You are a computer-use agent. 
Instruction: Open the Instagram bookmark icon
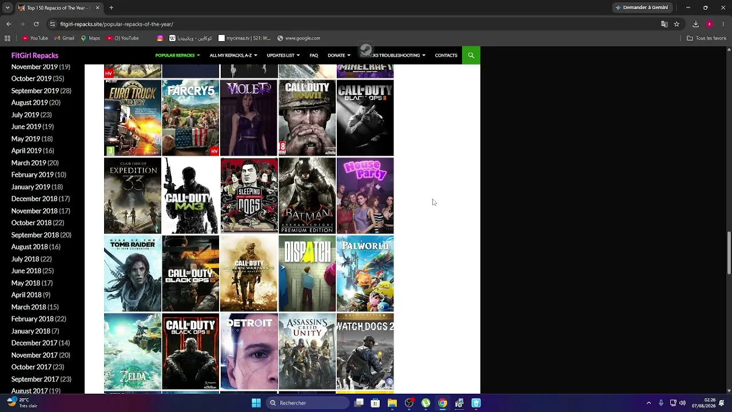160,38
